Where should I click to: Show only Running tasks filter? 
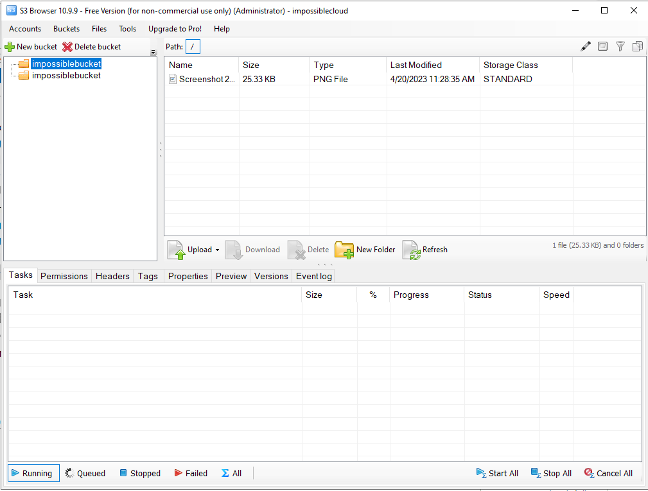pos(33,473)
